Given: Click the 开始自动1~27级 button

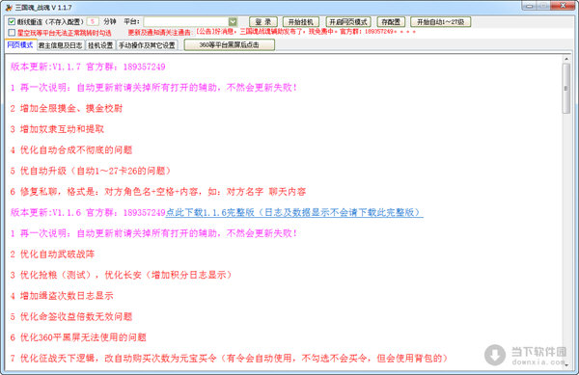Looking at the screenshot, I should click(440, 22).
